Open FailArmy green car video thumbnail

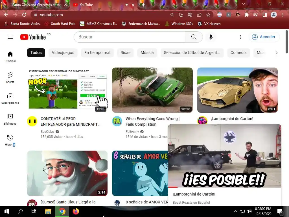pos(152,90)
